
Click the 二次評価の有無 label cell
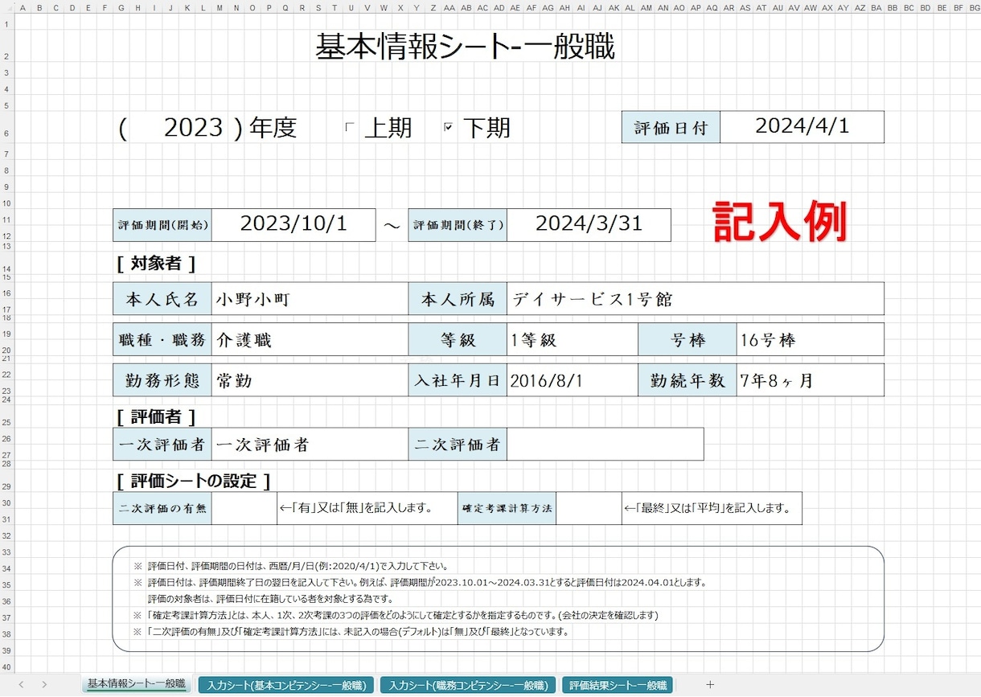point(162,508)
